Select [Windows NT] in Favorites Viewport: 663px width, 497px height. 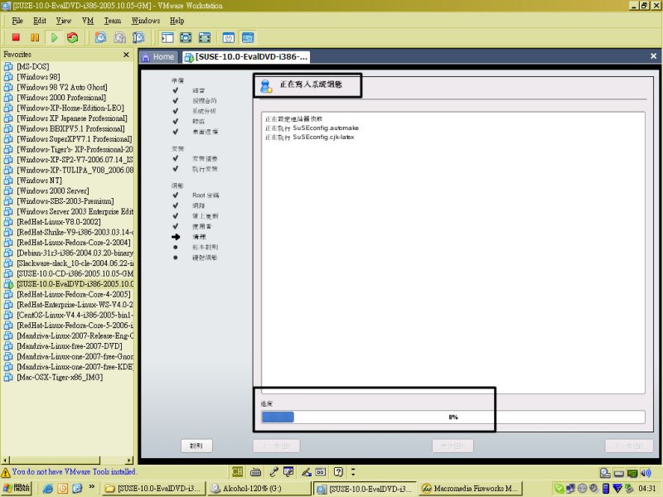tap(39, 181)
